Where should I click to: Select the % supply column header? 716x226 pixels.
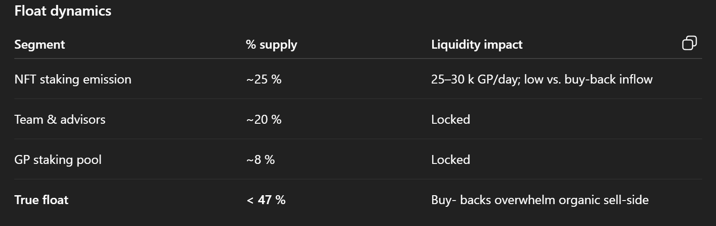click(271, 44)
